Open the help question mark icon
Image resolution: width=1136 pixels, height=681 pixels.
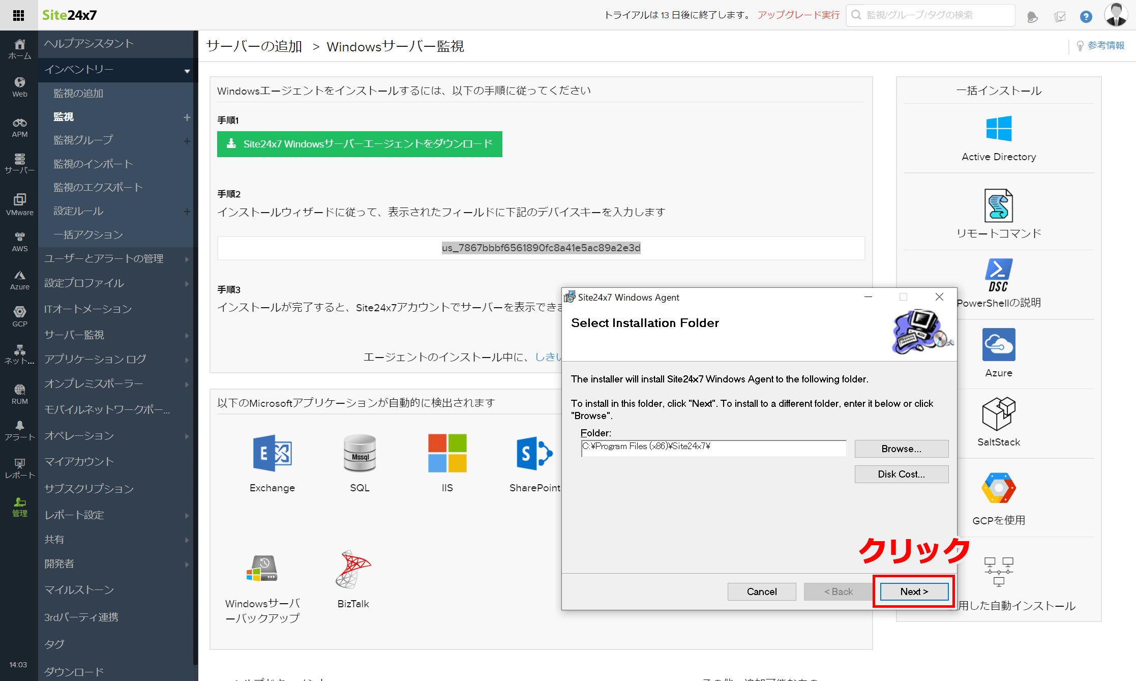coord(1086,17)
